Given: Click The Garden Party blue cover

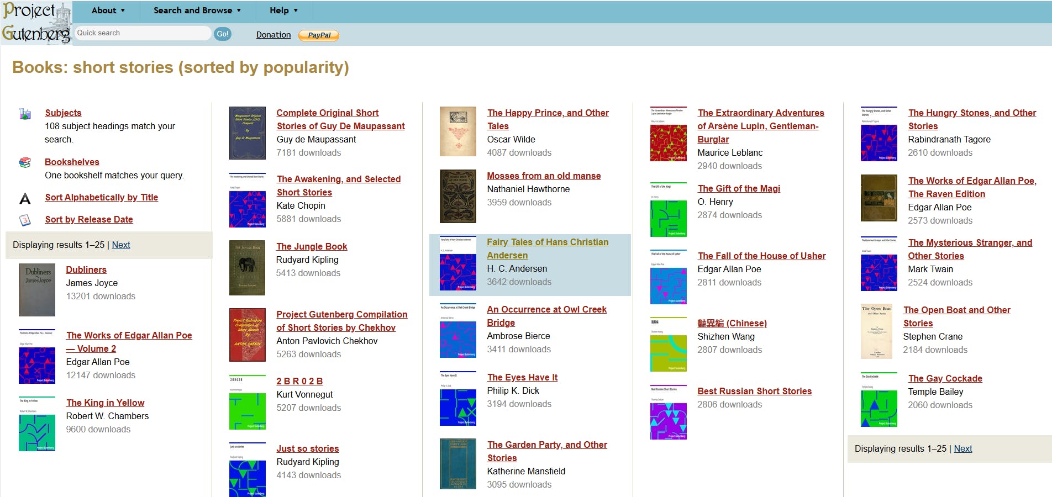Looking at the screenshot, I should click(x=458, y=464).
